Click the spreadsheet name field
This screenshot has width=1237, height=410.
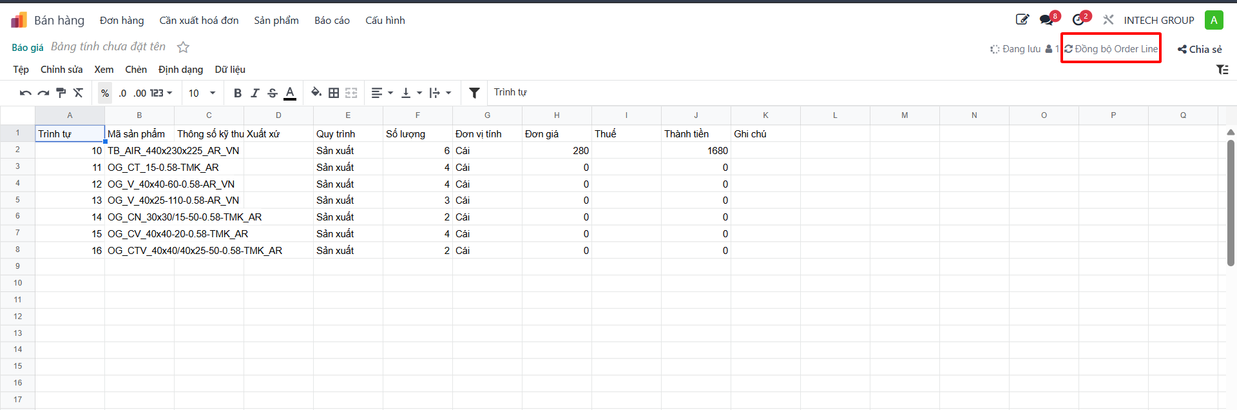108,46
